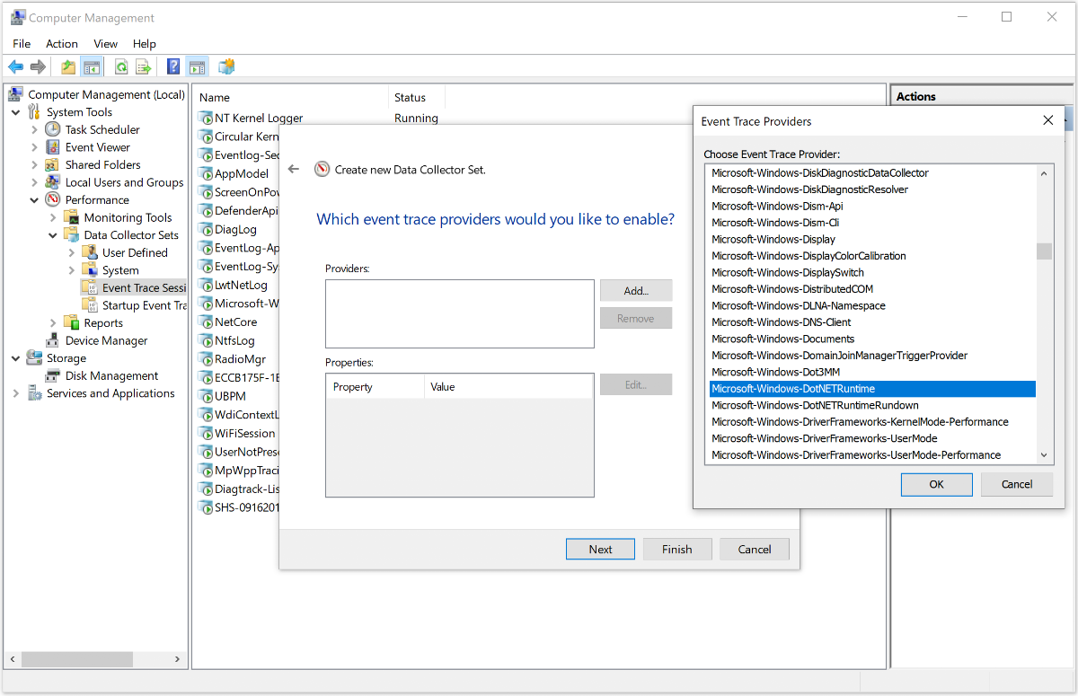This screenshot has height=696, width=1078.
Task: Click the Up One Level folder icon
Action: point(68,66)
